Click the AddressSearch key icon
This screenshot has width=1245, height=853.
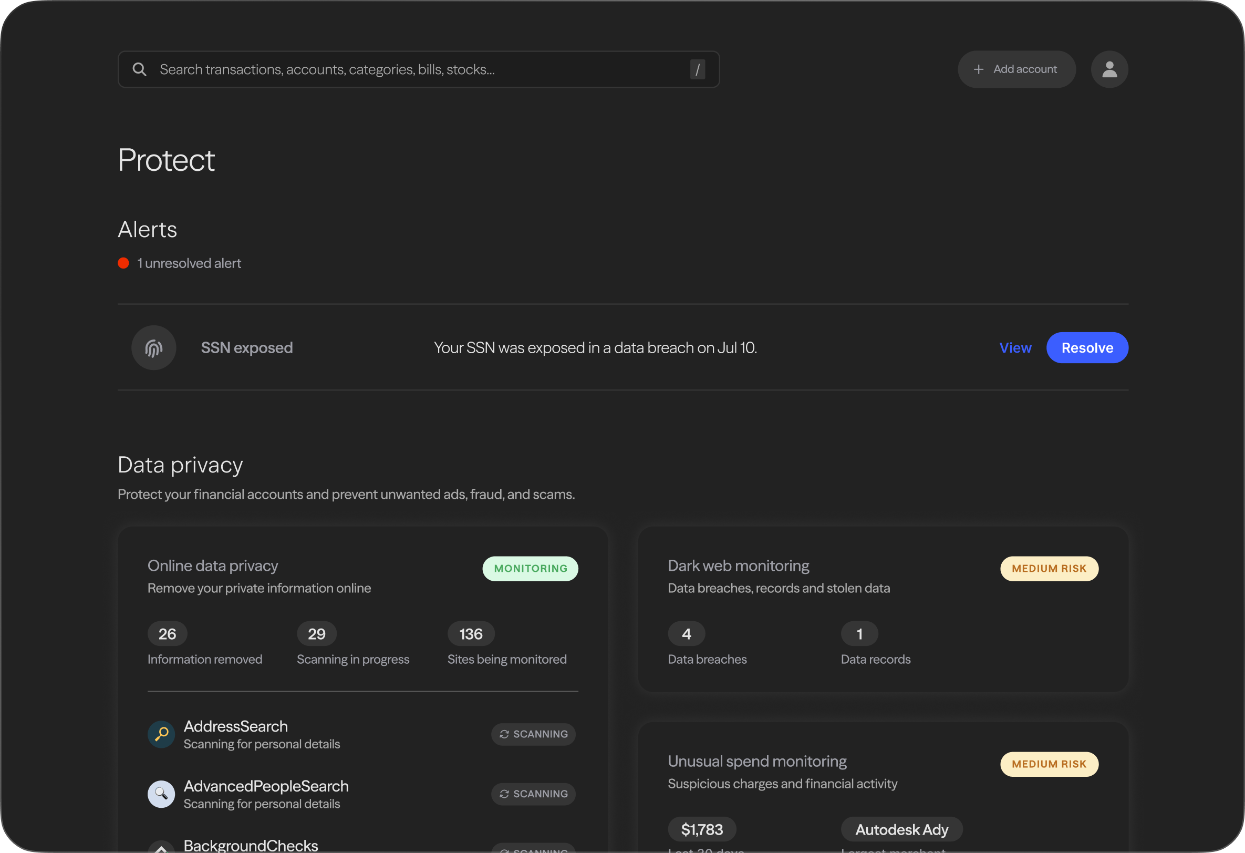tap(161, 734)
